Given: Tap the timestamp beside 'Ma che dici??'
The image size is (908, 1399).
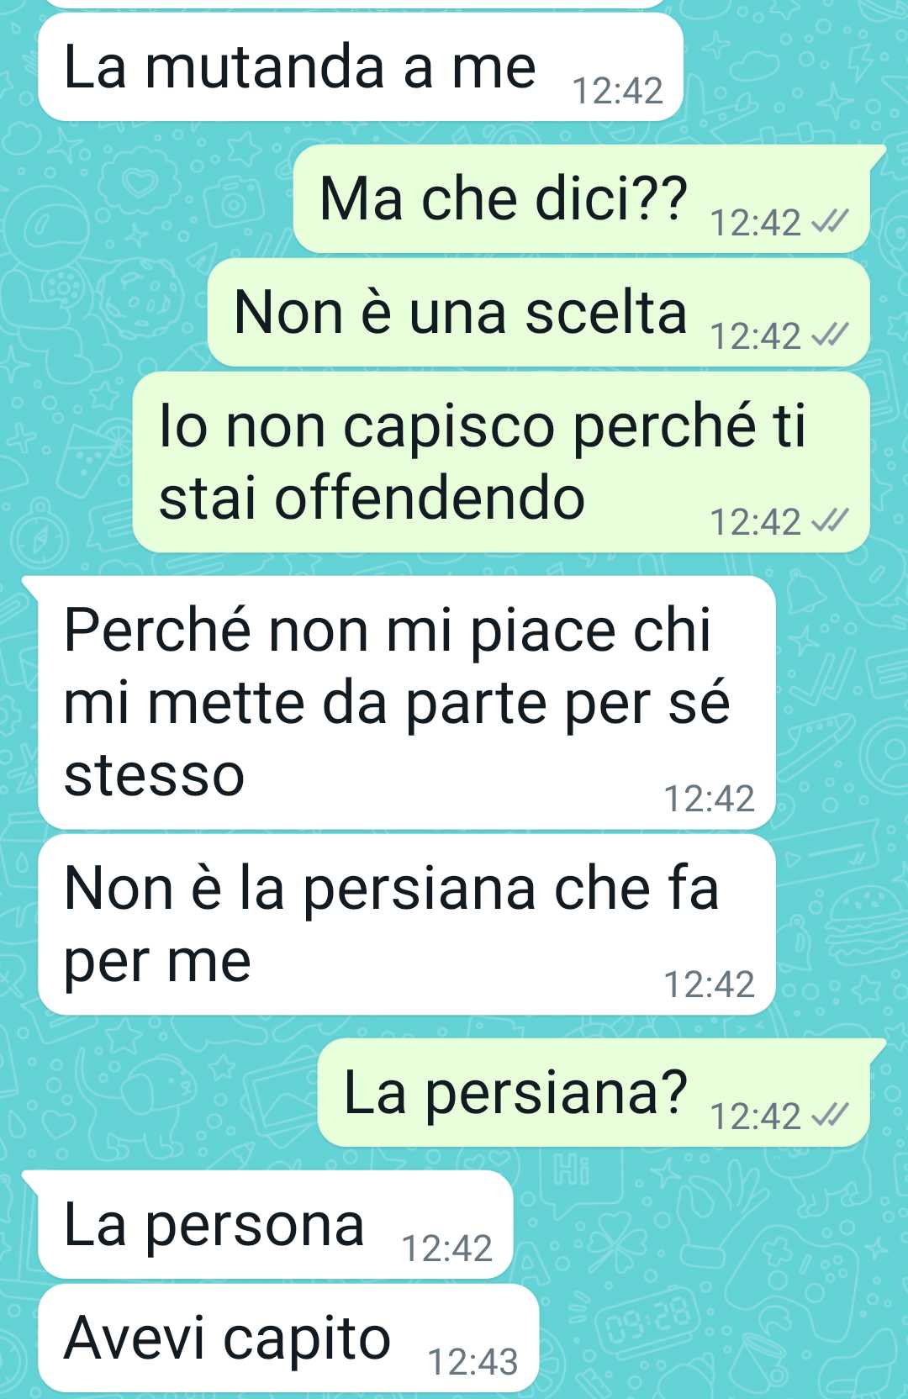Looking at the screenshot, I should click(x=756, y=223).
